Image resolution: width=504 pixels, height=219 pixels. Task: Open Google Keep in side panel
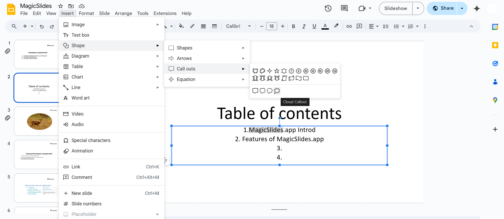(x=495, y=45)
